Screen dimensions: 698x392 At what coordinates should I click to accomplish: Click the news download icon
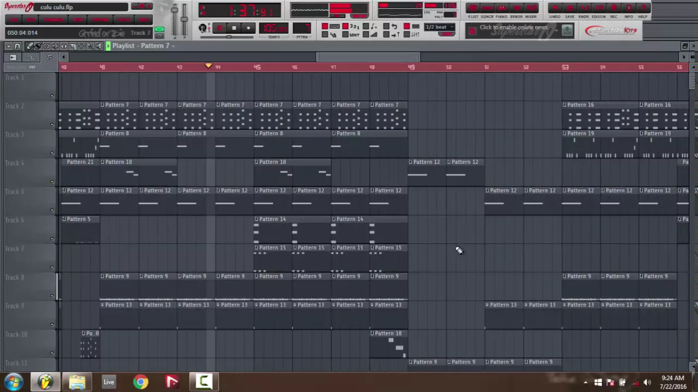(567, 30)
